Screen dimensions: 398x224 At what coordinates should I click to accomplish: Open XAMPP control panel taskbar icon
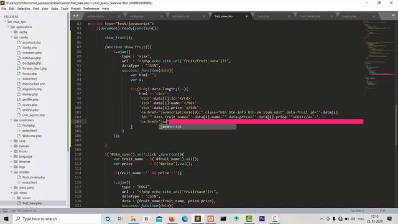[x=210, y=218]
